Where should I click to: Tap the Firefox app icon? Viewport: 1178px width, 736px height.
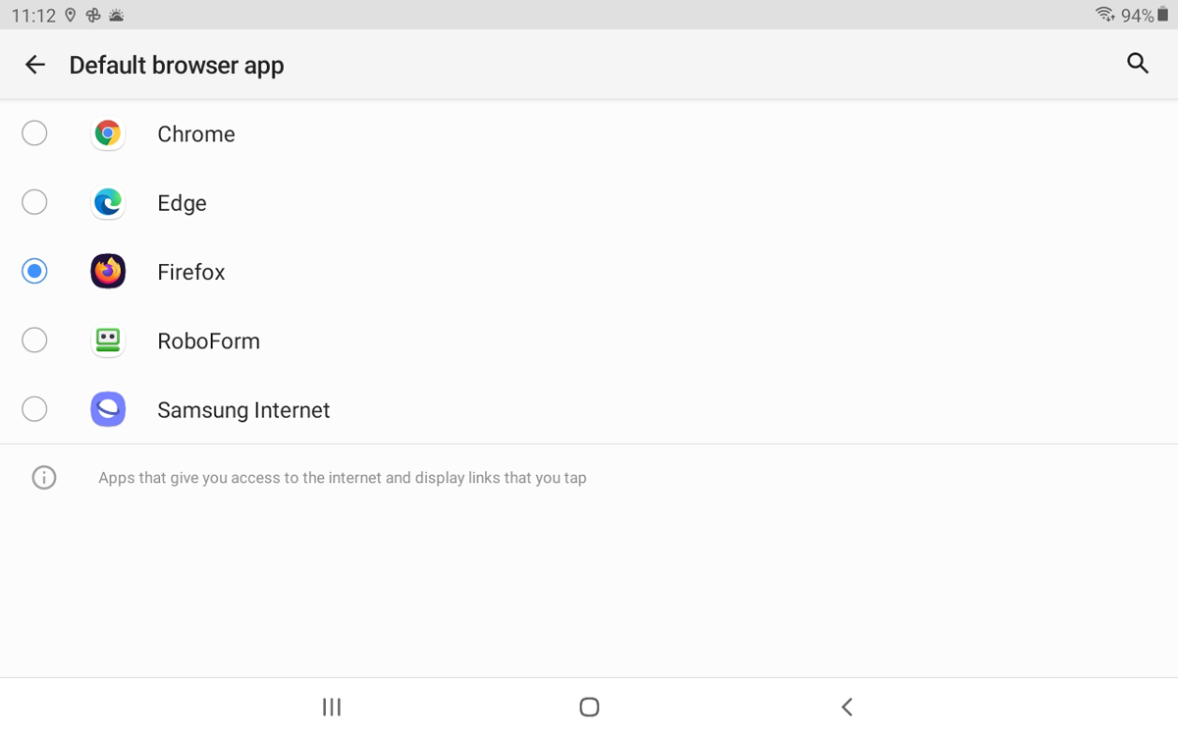108,271
